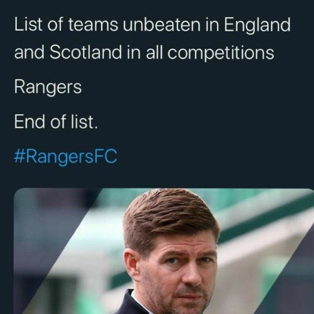
Task: Click the 'and Scotland in all competitions' line
Action: [144, 52]
